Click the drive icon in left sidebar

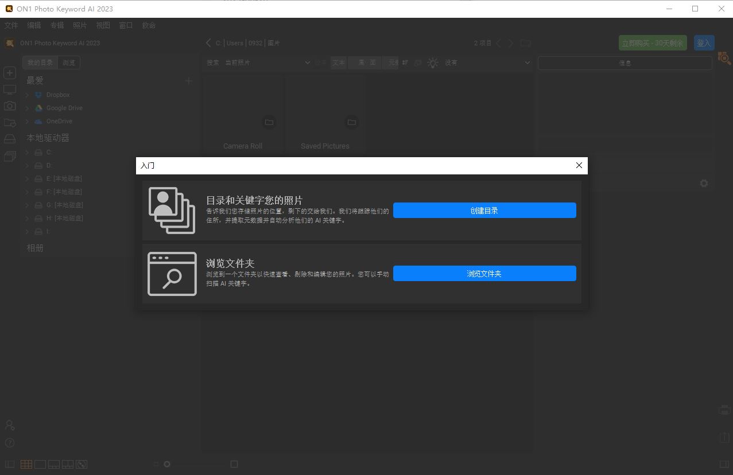pyautogui.click(x=9, y=139)
